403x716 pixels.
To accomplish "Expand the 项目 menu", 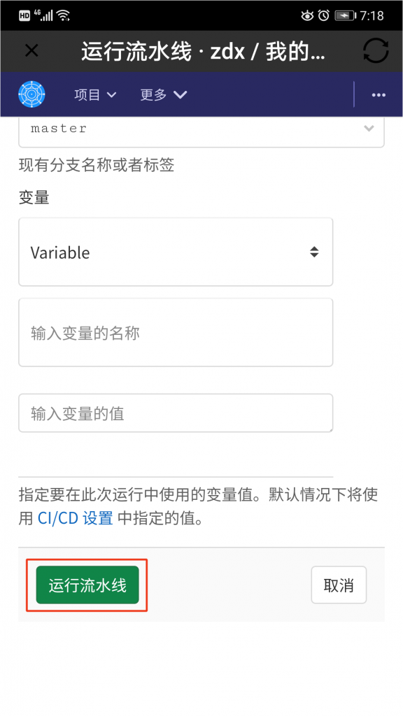I will point(95,95).
